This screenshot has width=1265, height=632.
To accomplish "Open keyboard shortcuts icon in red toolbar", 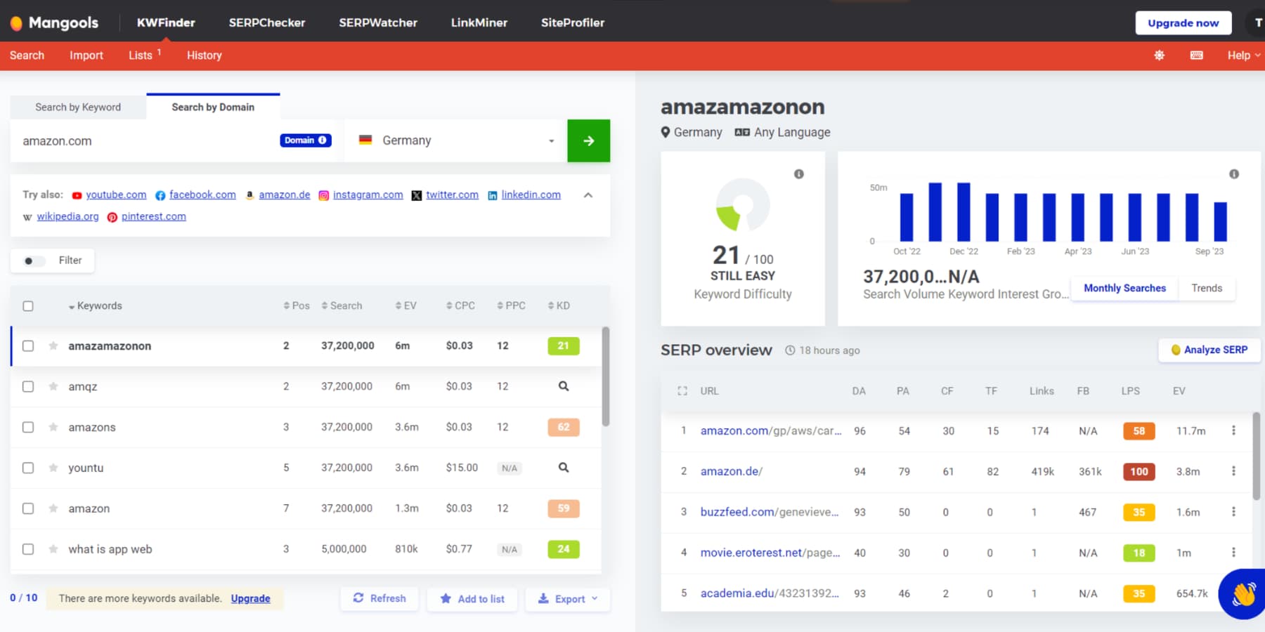I will coord(1198,55).
